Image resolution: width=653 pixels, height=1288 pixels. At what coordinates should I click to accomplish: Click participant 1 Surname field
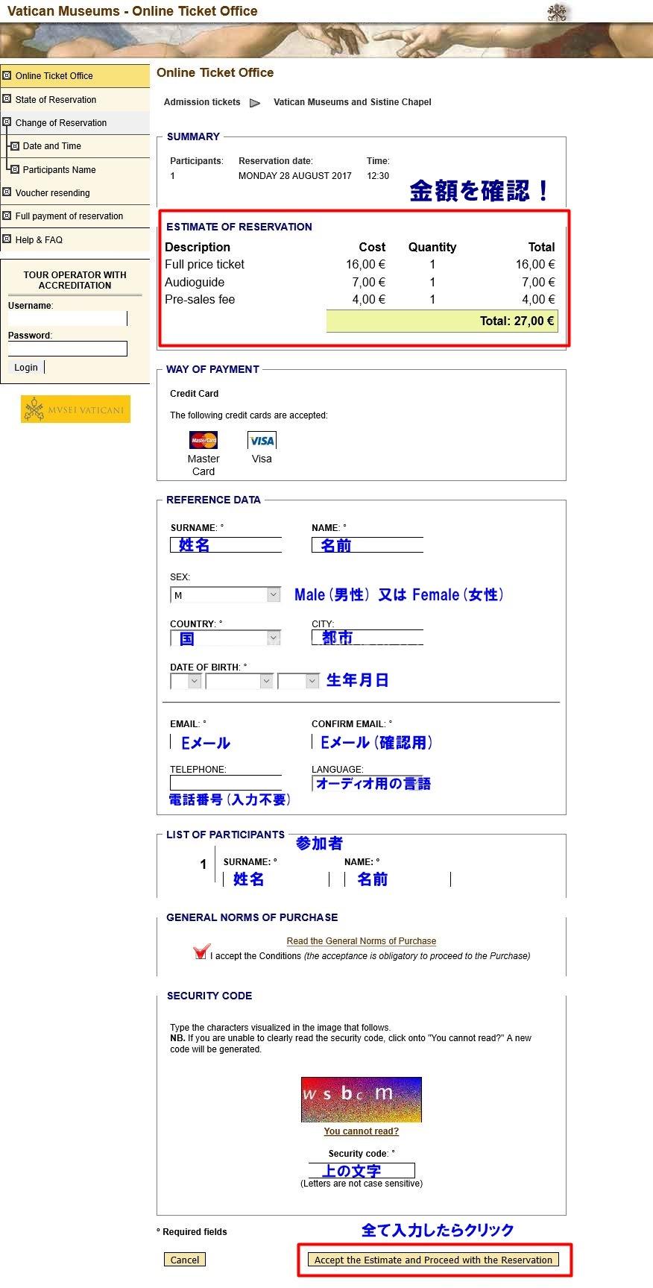click(x=277, y=879)
